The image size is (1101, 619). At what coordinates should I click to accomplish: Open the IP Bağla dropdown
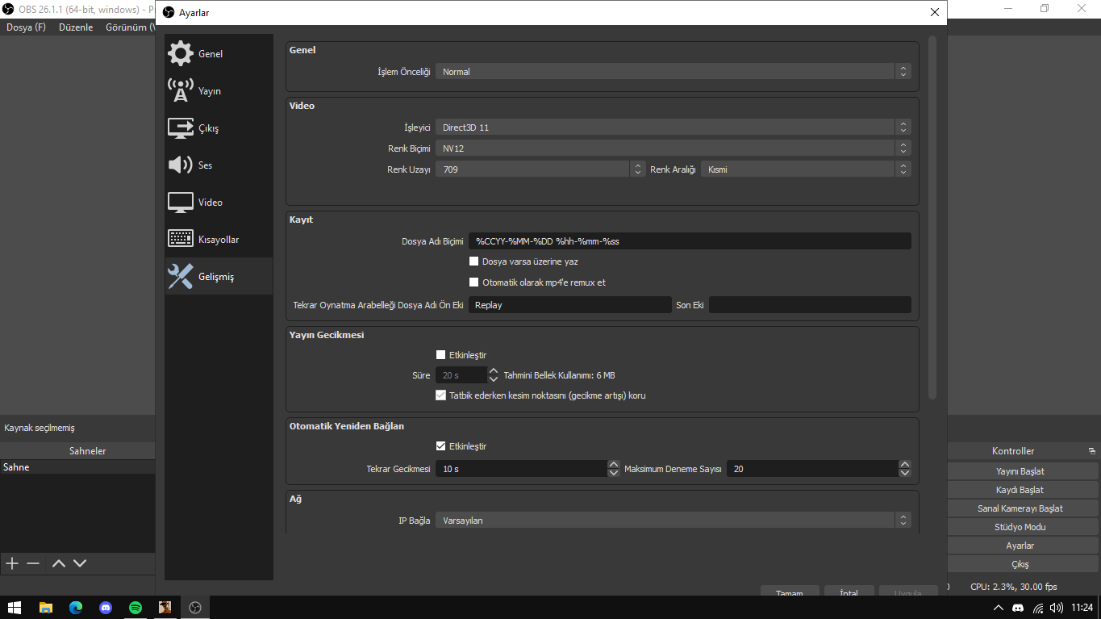click(673, 521)
